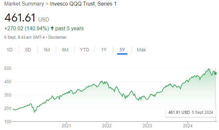Click the active 5Y tab
Viewport: 219px width, 130px height.
pyautogui.click(x=122, y=50)
